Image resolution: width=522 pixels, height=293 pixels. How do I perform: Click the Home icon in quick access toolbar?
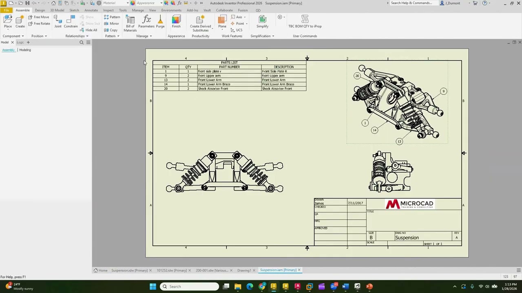[x=53, y=3]
